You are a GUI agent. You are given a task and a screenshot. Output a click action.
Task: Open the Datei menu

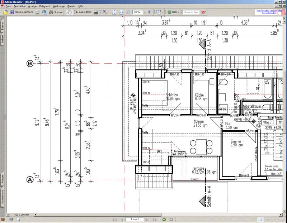[x=8, y=6]
